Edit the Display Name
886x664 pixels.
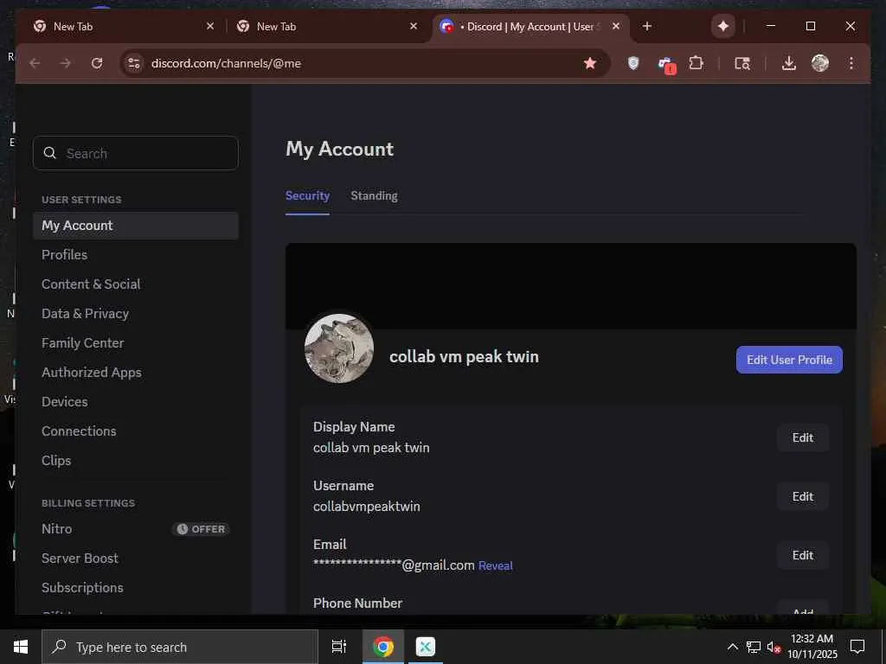tap(802, 437)
